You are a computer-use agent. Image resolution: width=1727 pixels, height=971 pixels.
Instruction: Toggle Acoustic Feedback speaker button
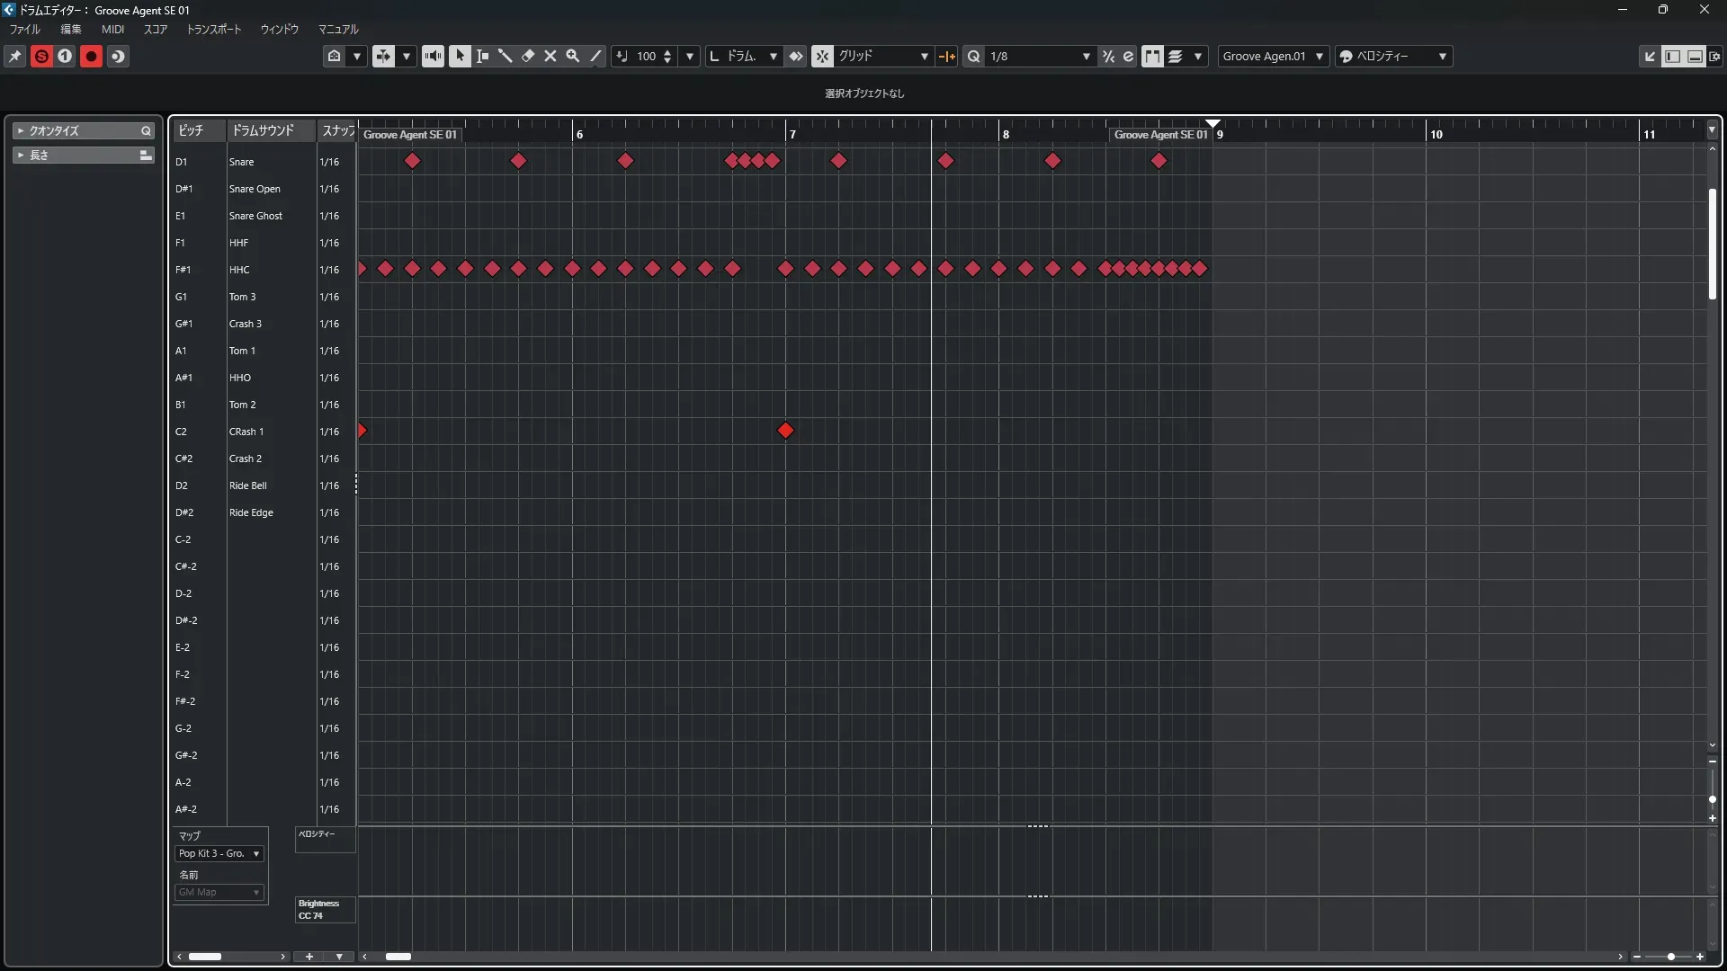point(433,56)
